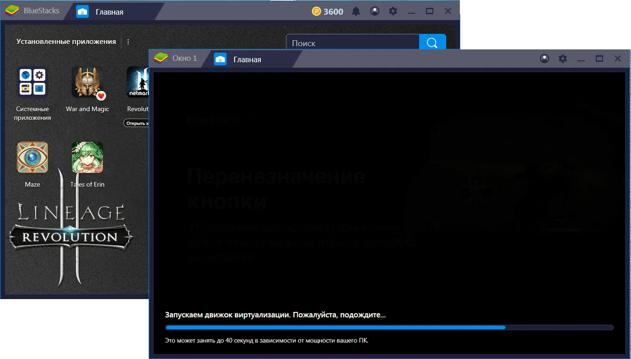Open the Lineage Revolution app icon
Screen dimensions: 631x359
(137, 82)
